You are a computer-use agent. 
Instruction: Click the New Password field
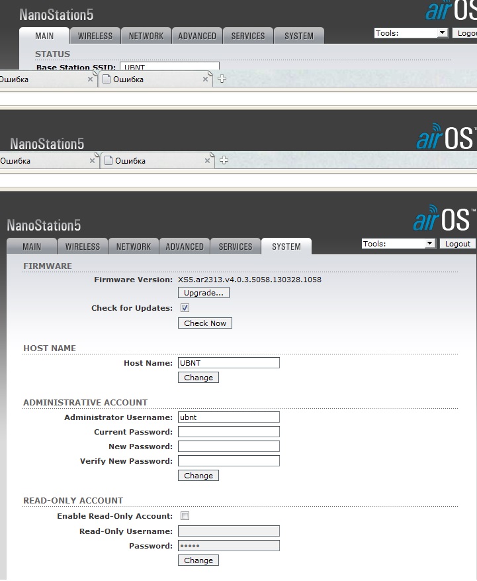point(229,446)
